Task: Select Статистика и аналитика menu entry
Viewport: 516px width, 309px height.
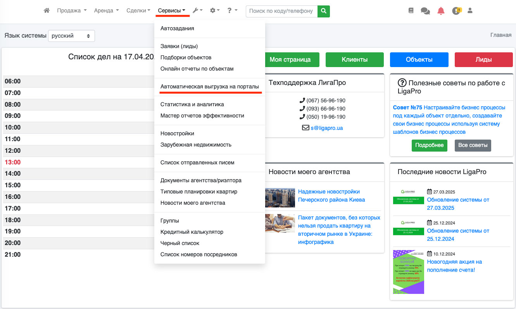Action: (x=192, y=104)
